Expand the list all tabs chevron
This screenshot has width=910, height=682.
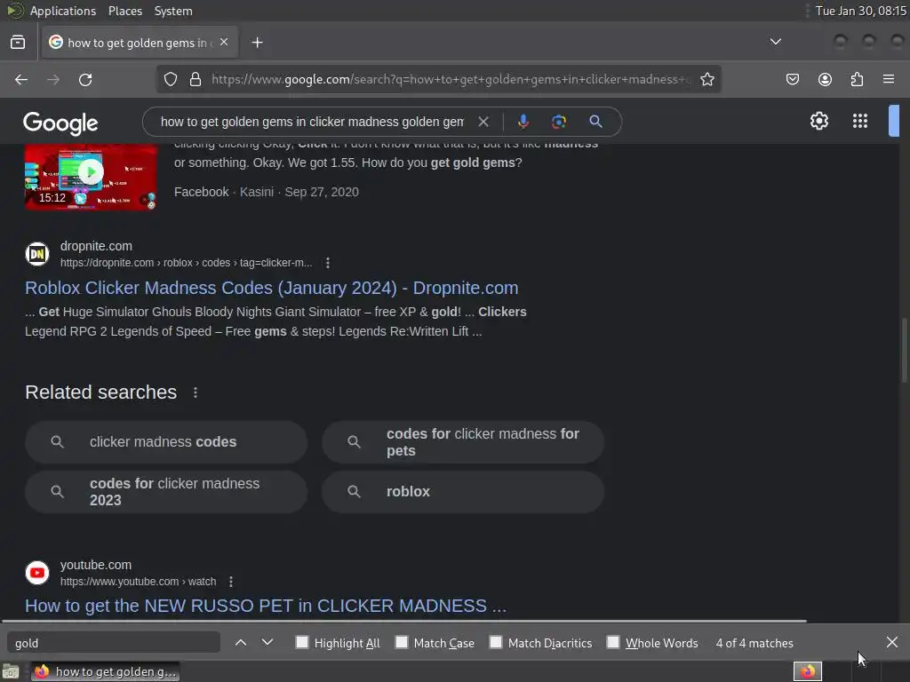[775, 42]
